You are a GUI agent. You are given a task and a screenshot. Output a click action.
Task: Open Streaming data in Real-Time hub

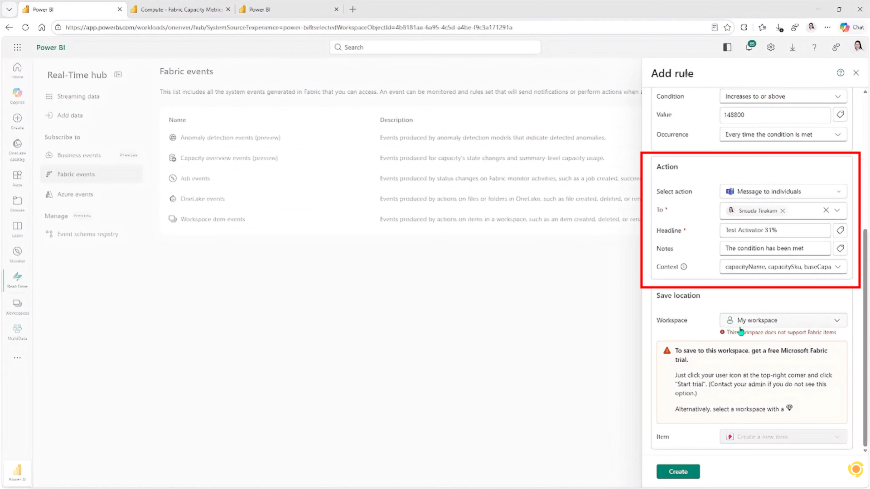[78, 96]
